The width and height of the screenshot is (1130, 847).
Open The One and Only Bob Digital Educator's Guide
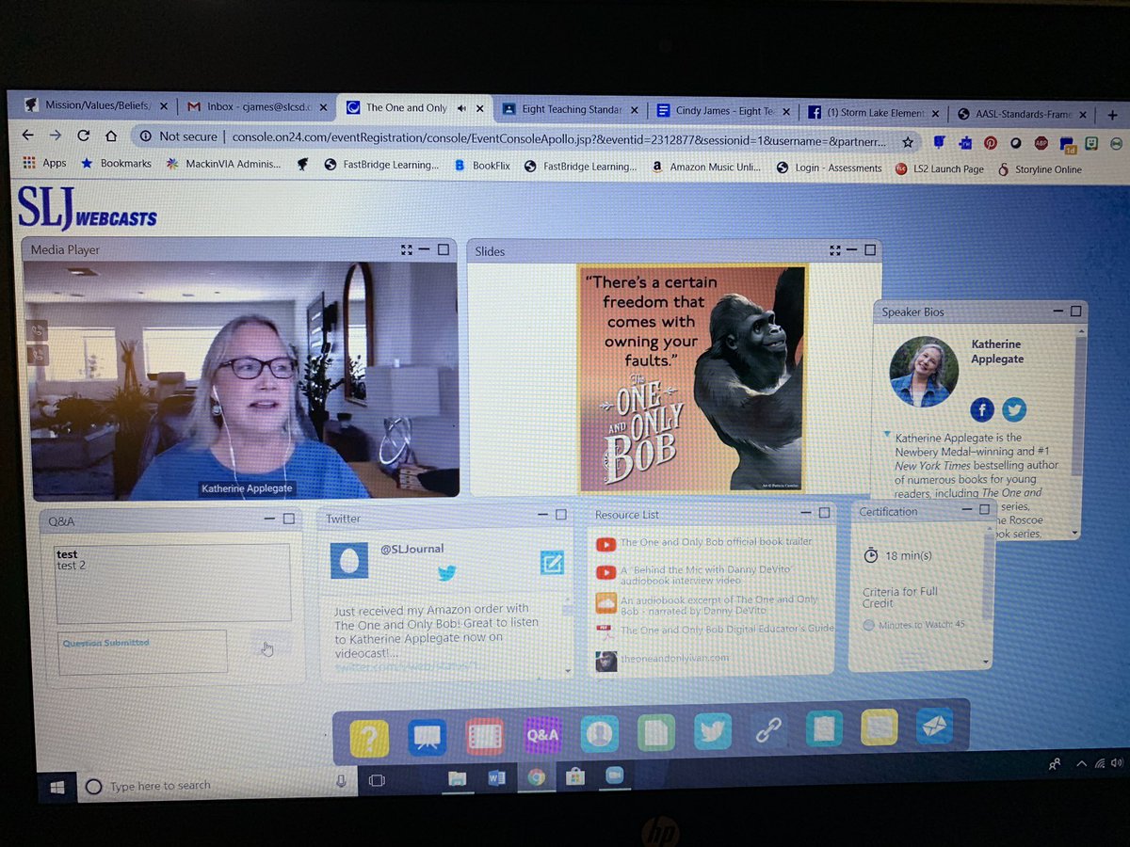pos(727,630)
